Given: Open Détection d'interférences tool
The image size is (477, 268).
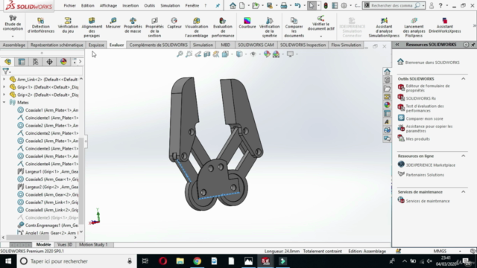Looking at the screenshot, I should [x=41, y=25].
